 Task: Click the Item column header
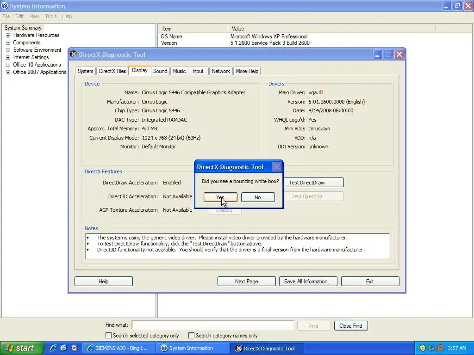pyautogui.click(x=193, y=29)
